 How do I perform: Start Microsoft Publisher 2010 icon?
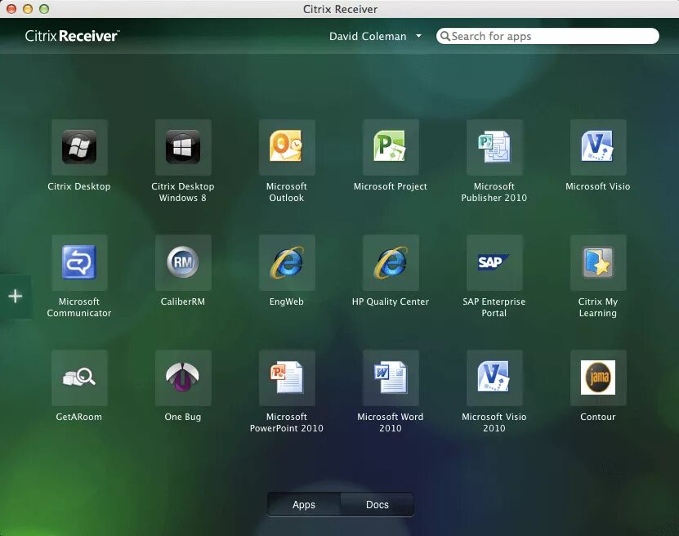click(494, 148)
